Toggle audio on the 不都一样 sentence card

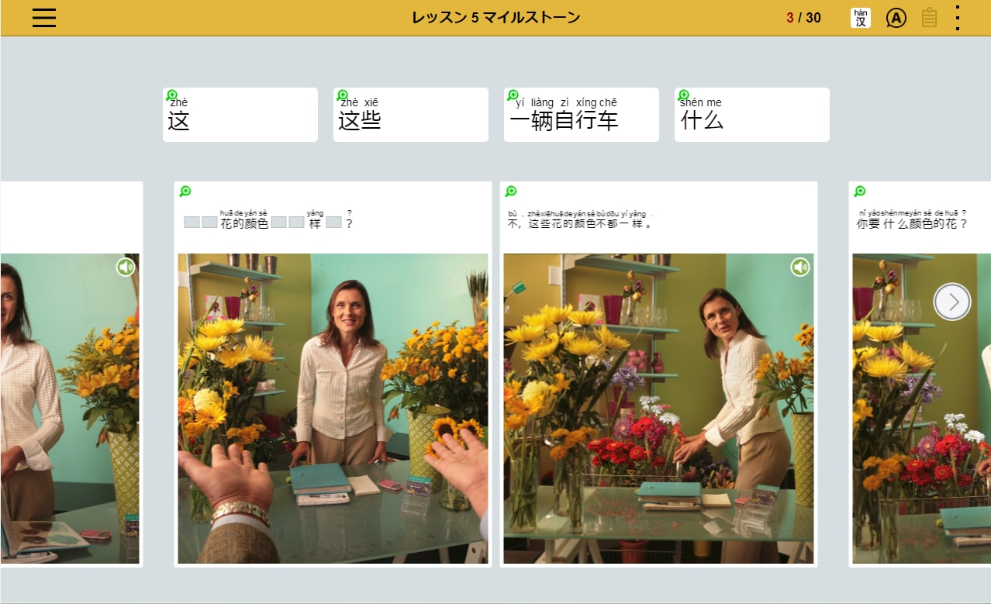click(x=800, y=267)
